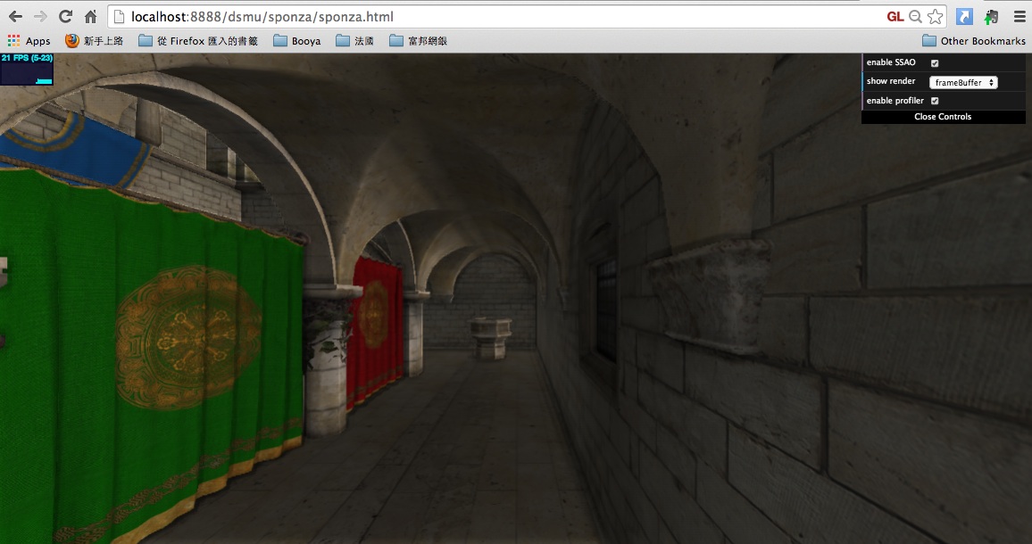Screen dimensions: 1032x544
Task: Open the 從 Firefox 匯入的書籤 folder
Action: coord(198,41)
